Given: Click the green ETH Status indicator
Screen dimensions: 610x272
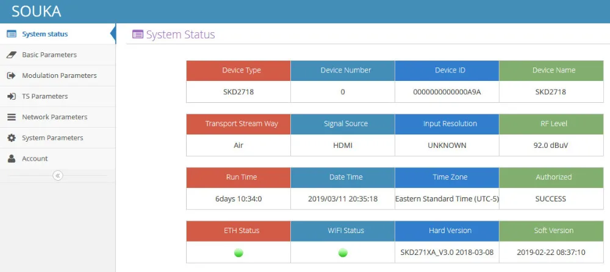Looking at the screenshot, I should click(x=239, y=253).
